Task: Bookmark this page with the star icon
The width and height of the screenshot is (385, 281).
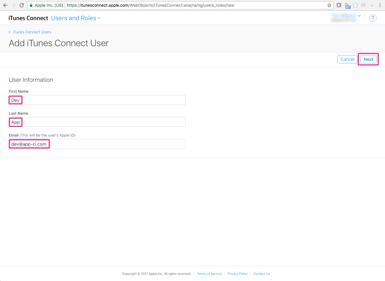Action: coord(329,5)
